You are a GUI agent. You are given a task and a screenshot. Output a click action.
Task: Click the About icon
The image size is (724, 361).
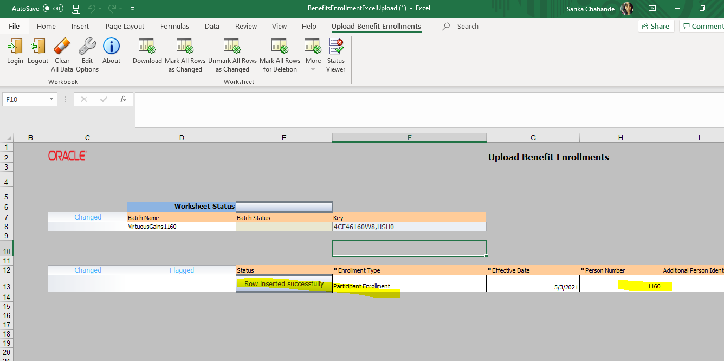click(x=111, y=53)
